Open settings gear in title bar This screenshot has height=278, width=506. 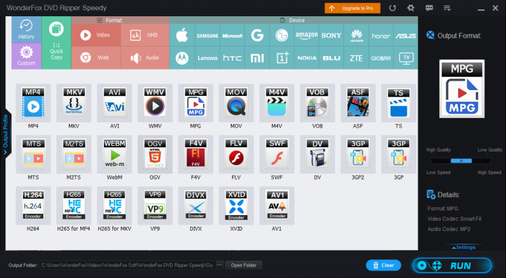[410, 8]
